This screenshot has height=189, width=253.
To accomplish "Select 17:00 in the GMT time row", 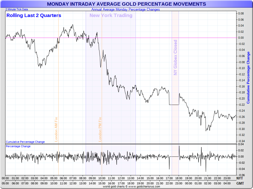I will click(121, 183).
